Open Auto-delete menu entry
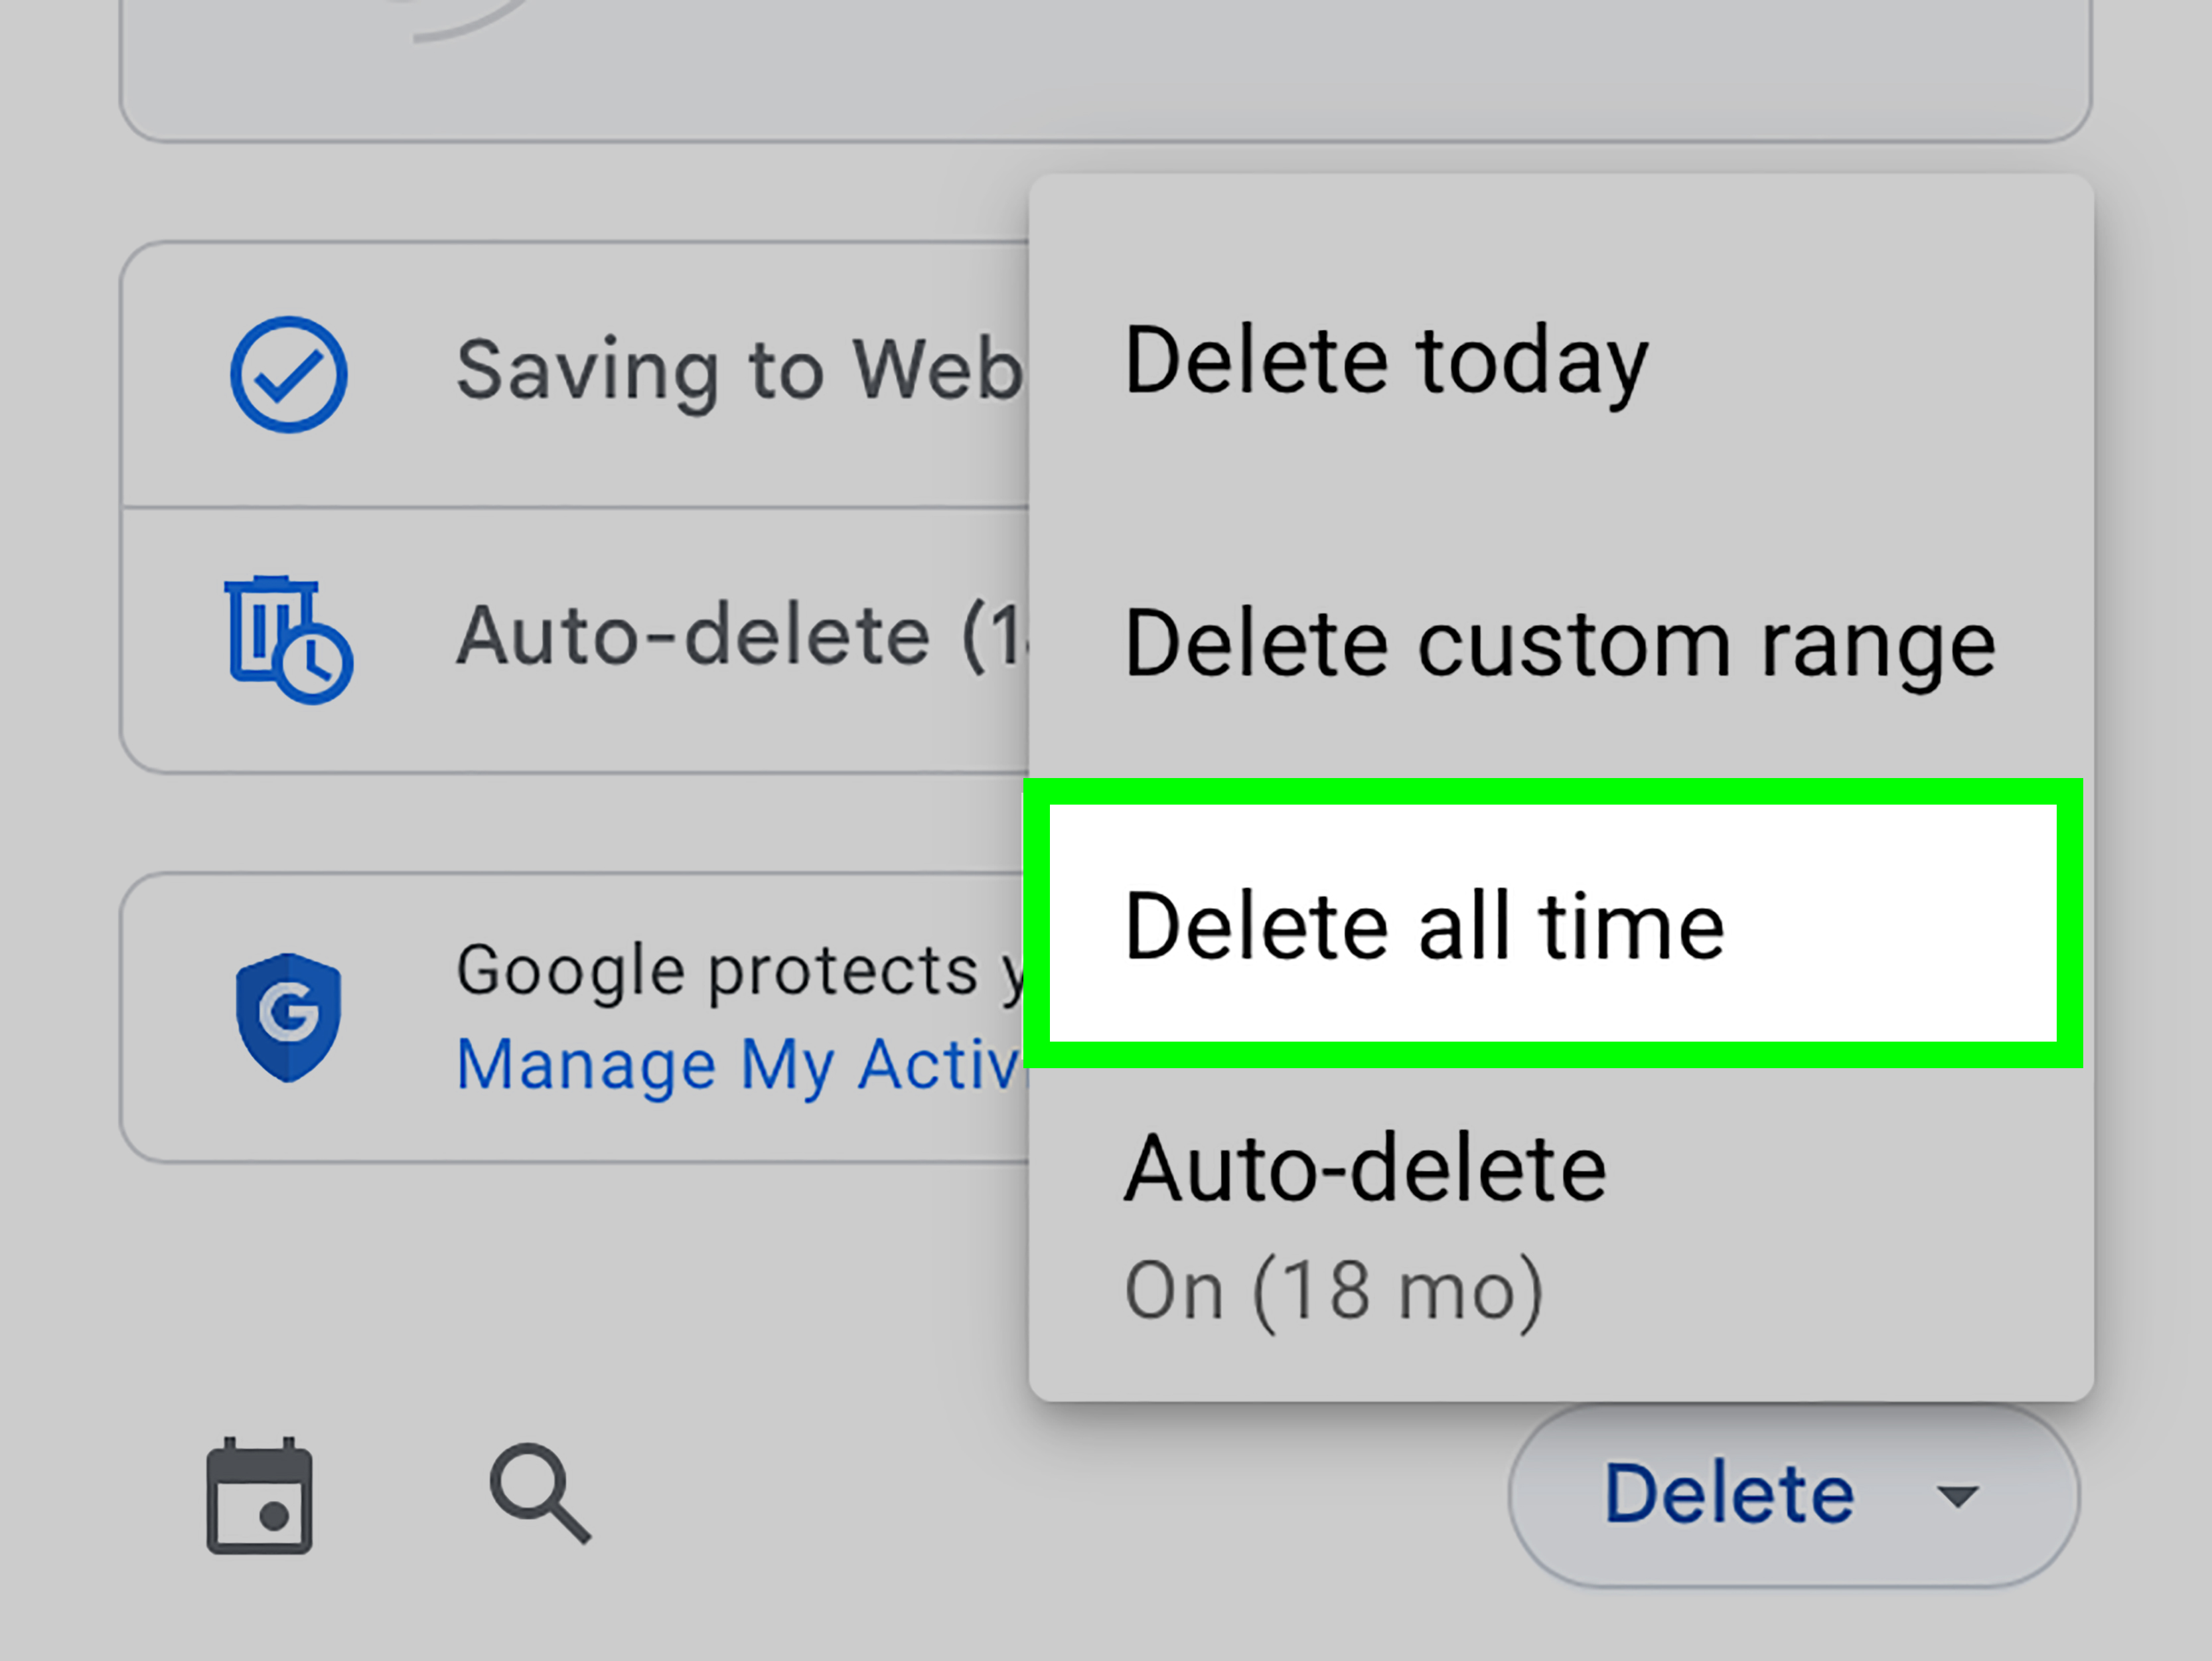Viewport: 2212px width, 1661px height. pyautogui.click(x=1365, y=1168)
